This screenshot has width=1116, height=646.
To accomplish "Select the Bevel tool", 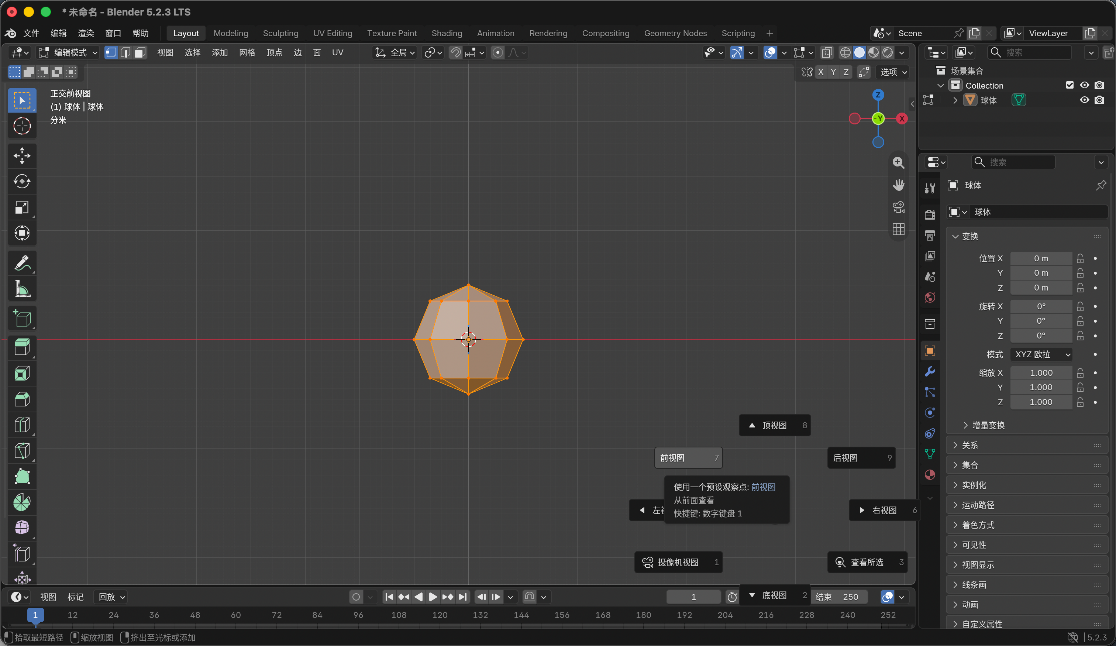I will click(22, 399).
